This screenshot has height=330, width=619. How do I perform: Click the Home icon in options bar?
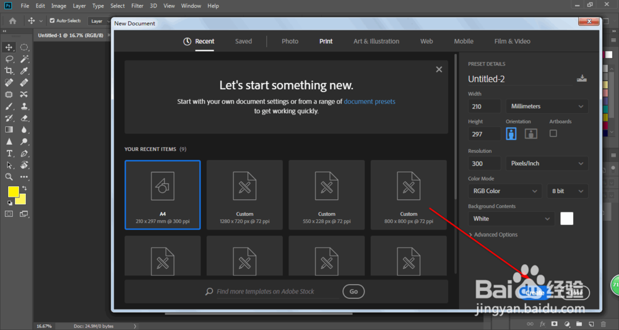[12, 21]
